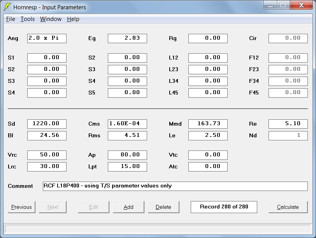Go to the Previous record

pos(21,207)
